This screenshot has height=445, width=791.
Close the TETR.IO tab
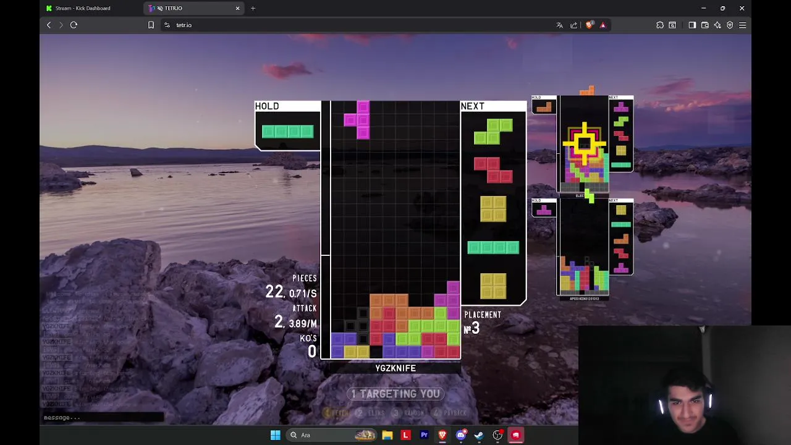coord(237,8)
